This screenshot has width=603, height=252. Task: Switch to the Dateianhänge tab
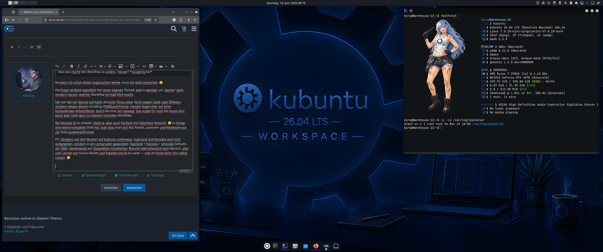[x=94, y=175]
